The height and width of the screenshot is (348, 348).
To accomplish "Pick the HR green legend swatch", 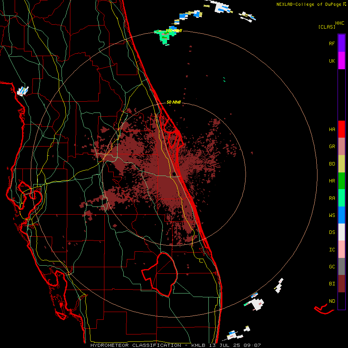I will coord(341,181).
